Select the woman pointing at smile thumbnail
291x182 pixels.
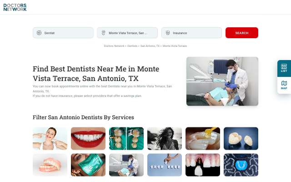(50, 138)
